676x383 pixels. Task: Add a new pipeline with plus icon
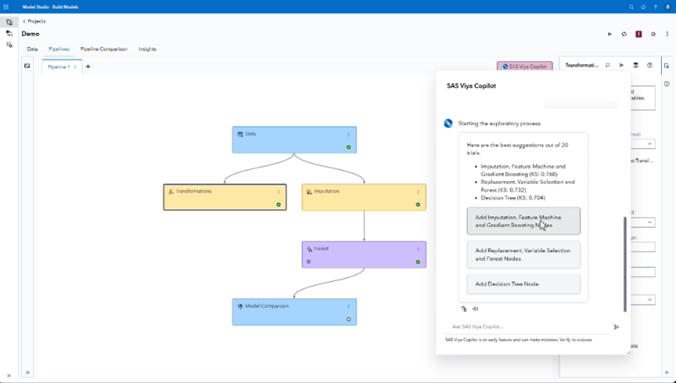pos(88,67)
